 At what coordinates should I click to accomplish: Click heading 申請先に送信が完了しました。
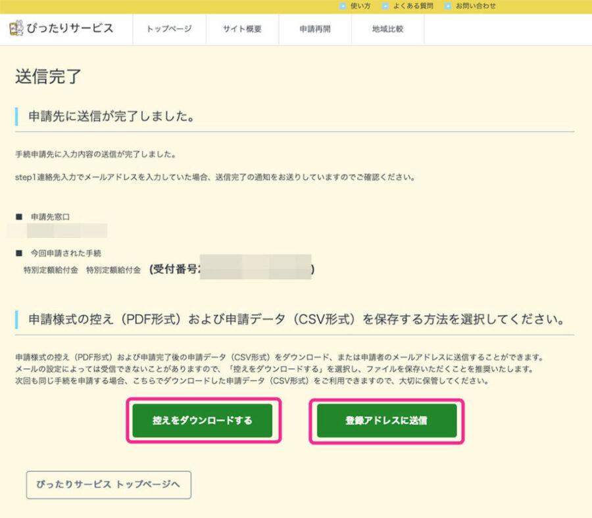112,116
